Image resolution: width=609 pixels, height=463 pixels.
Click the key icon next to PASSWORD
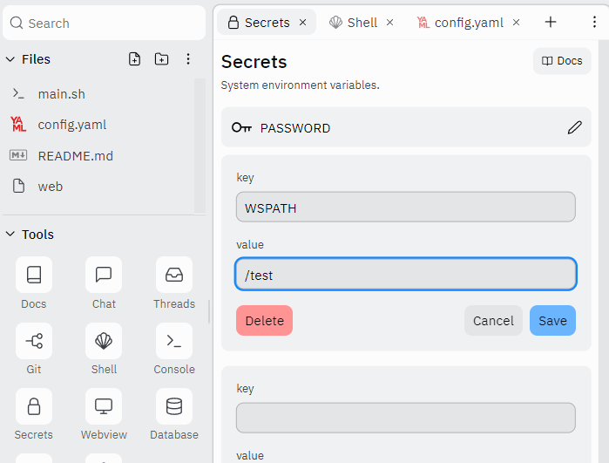[x=241, y=127]
